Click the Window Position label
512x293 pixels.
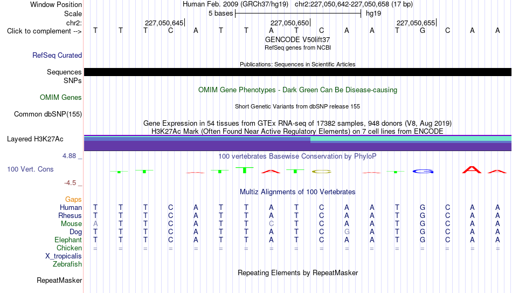pyautogui.click(x=56, y=4)
